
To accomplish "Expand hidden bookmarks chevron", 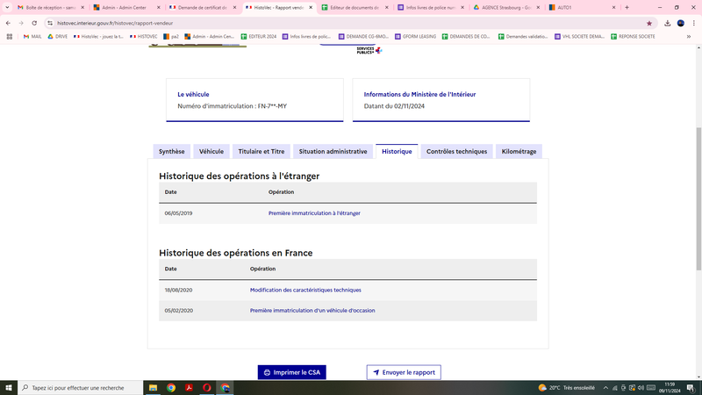I will [x=689, y=37].
